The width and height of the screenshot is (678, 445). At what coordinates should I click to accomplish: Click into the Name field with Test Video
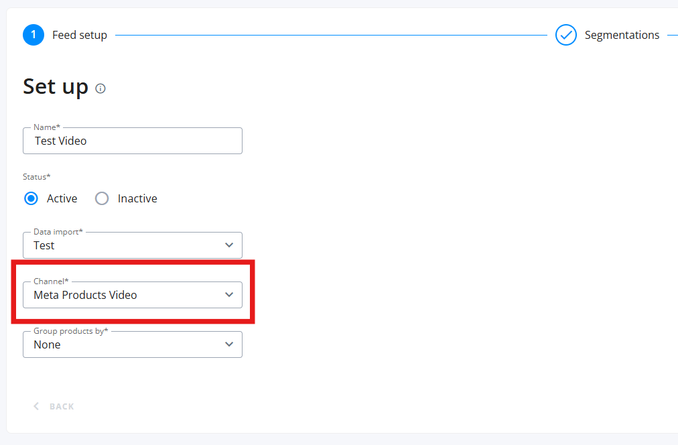pos(133,141)
